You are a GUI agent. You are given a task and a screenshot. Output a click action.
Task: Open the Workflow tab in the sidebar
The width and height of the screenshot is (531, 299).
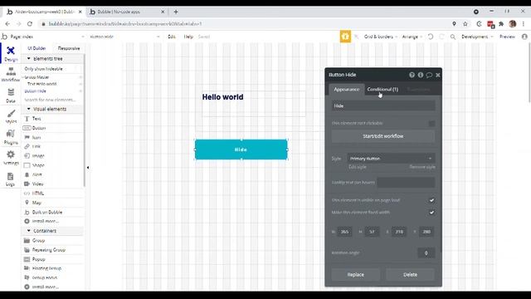11,75
